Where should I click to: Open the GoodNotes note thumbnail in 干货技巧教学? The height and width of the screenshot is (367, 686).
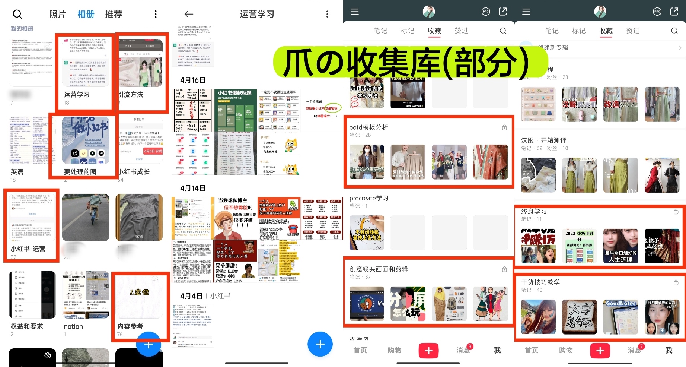click(x=620, y=317)
